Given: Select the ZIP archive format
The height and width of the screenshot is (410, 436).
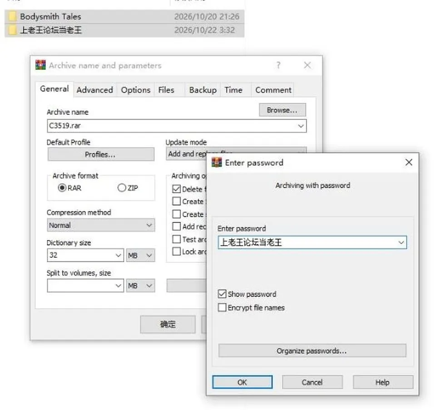Looking at the screenshot, I should [122, 188].
